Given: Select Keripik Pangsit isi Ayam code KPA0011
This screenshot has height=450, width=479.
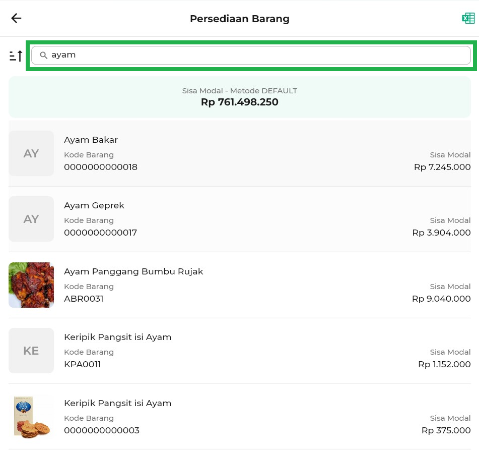Looking at the screenshot, I should point(82,364).
